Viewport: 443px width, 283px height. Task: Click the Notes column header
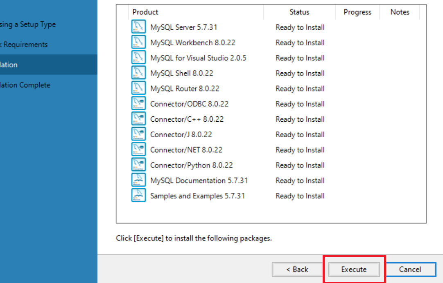pyautogui.click(x=400, y=12)
